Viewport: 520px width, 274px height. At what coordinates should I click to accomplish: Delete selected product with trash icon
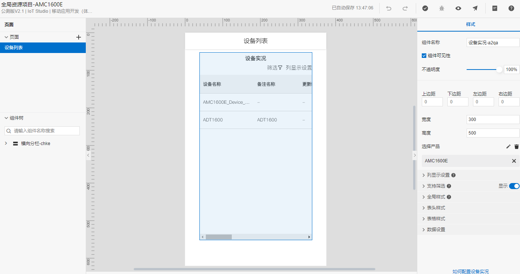point(517,147)
